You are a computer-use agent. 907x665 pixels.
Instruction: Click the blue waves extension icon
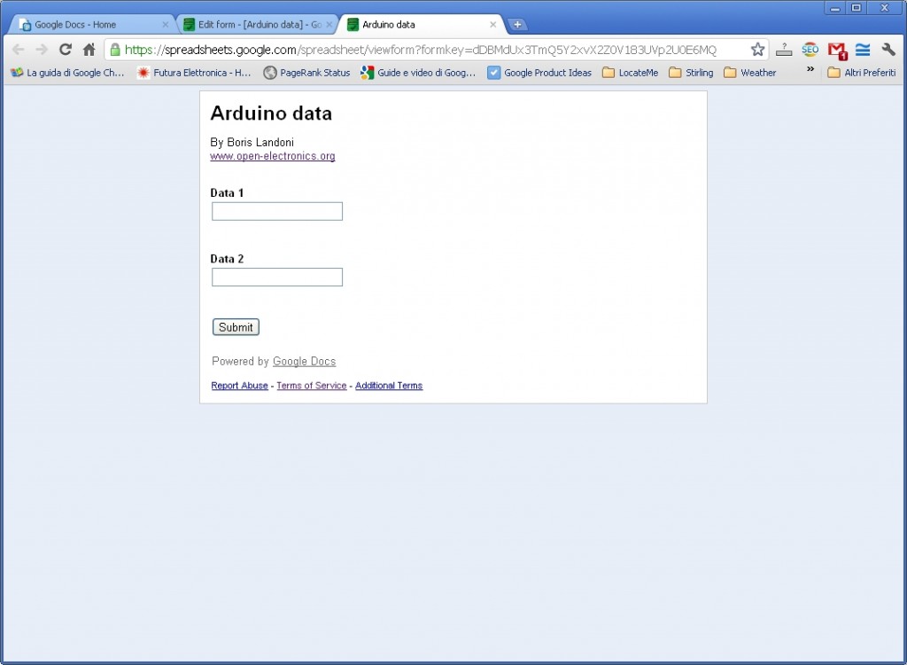[863, 50]
